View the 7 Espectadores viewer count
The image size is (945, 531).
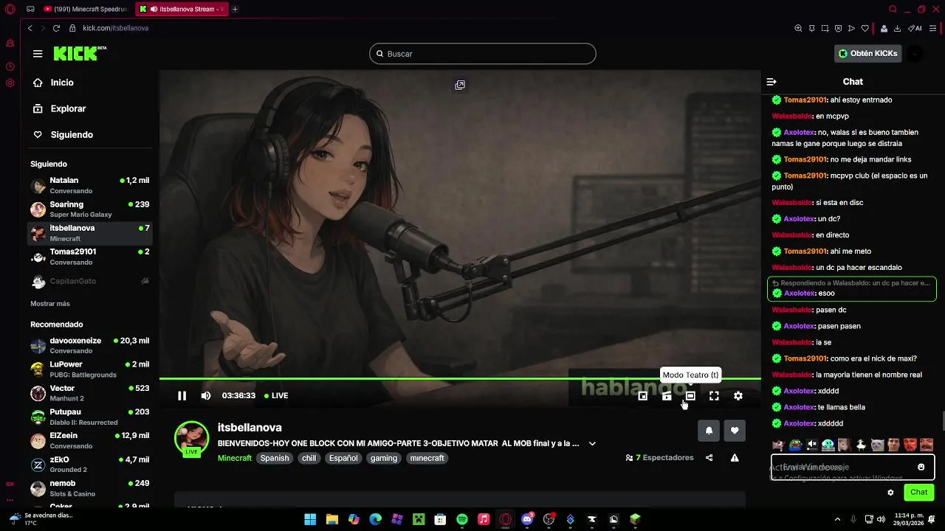[x=659, y=458]
